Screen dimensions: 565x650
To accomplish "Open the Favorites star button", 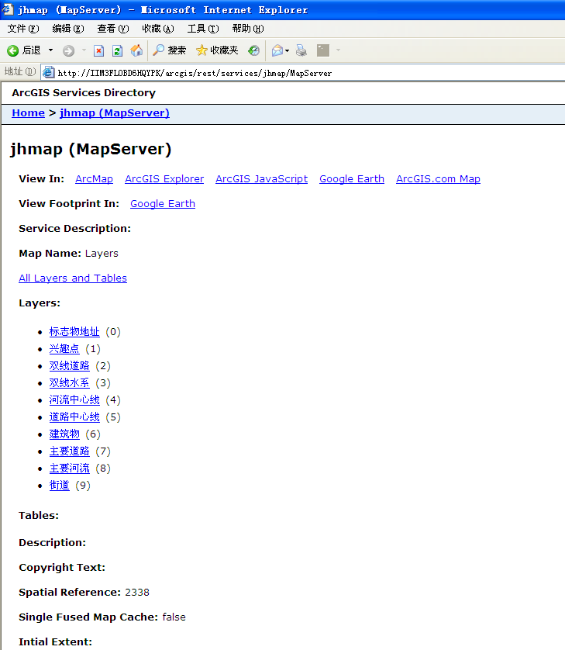I will (x=217, y=50).
